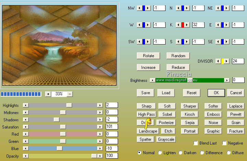Reset all filter values
Image resolution: width=247 pixels, height=161 pixels.
click(192, 93)
